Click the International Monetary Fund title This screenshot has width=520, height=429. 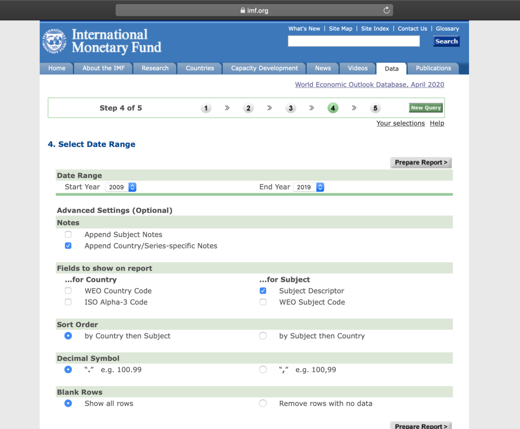pos(116,41)
